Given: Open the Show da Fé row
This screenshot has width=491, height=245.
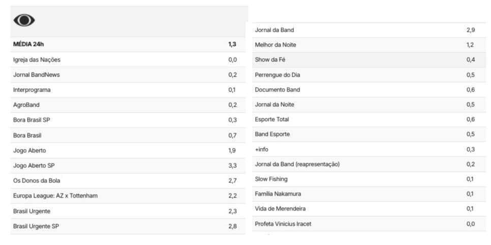Looking at the screenshot, I should point(369,60).
